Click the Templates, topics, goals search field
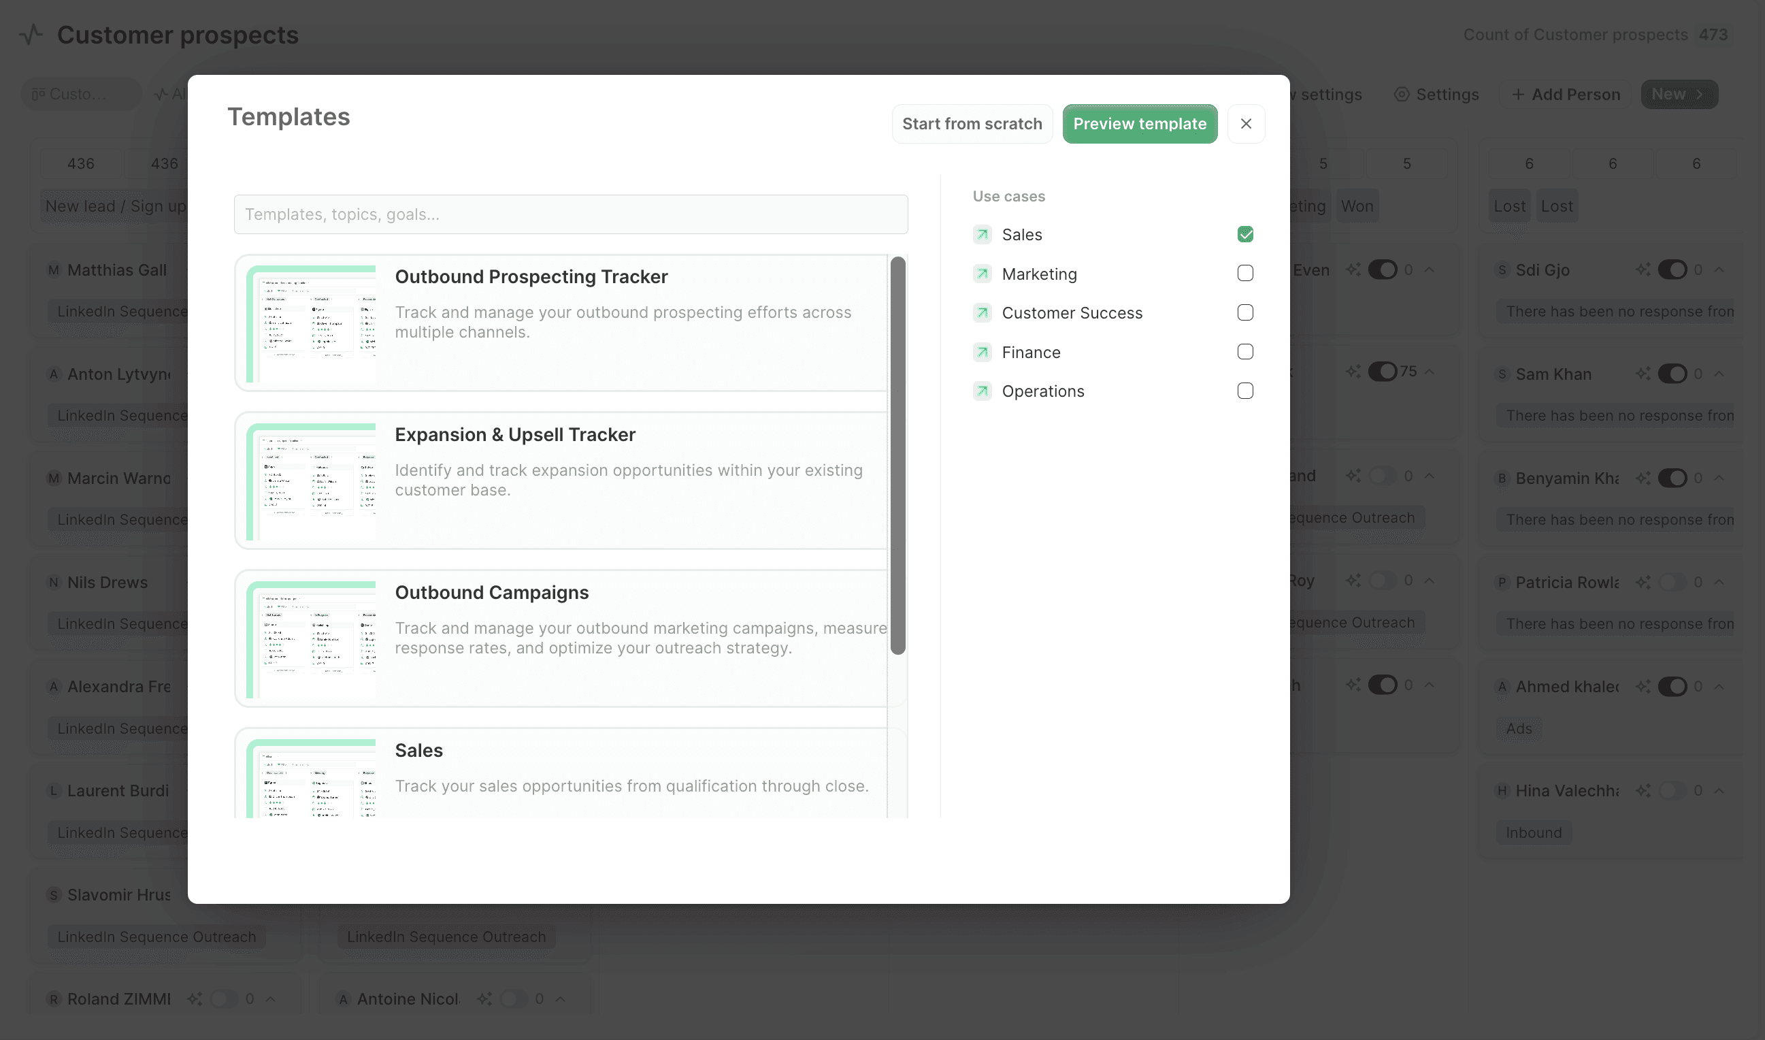The width and height of the screenshot is (1765, 1040). pyautogui.click(x=571, y=214)
